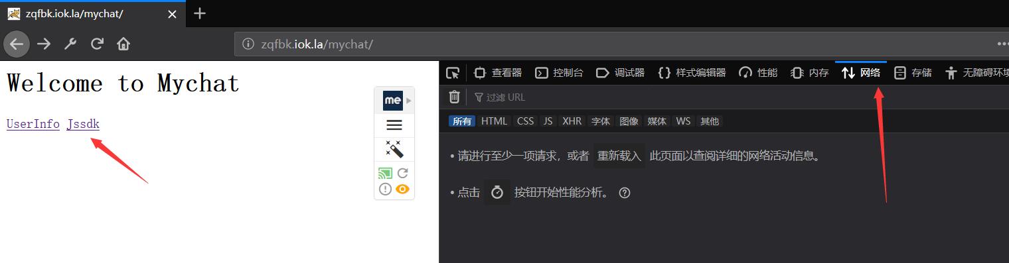The image size is (1009, 263).
Task: Switch to the 控制台 console tab
Action: (559, 73)
